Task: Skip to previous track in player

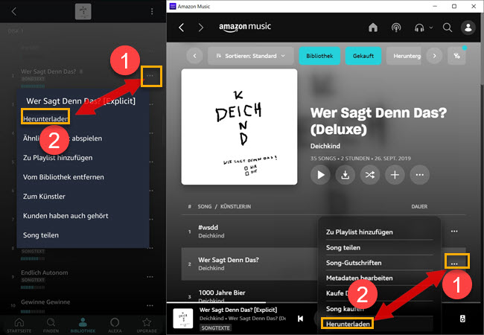Action: (300, 319)
